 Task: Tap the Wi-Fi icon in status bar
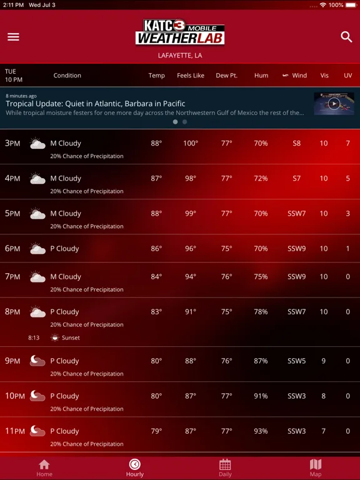click(323, 5)
